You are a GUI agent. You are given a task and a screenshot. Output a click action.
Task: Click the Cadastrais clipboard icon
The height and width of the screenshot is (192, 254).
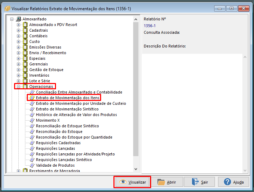(x=25, y=30)
